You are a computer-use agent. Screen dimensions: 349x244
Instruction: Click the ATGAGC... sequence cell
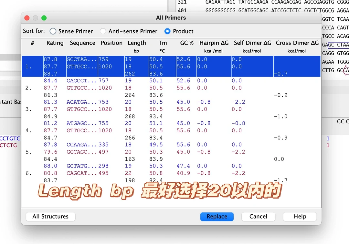point(82,123)
